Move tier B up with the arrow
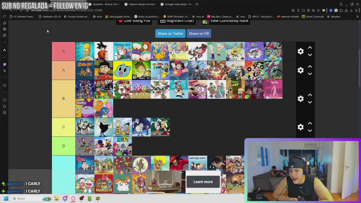Image resolution: width=361 pixels, height=203 pixels. (x=310, y=95)
